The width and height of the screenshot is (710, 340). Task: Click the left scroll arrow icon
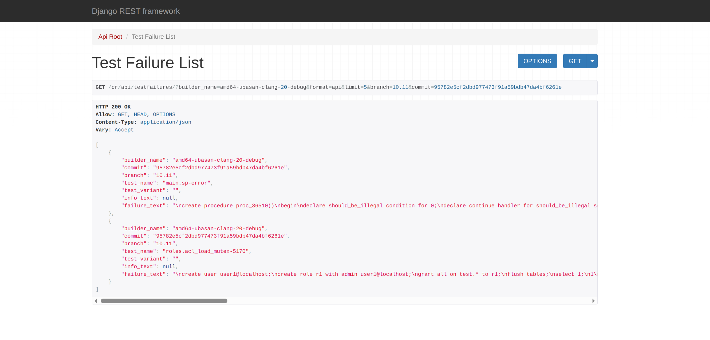coord(96,301)
